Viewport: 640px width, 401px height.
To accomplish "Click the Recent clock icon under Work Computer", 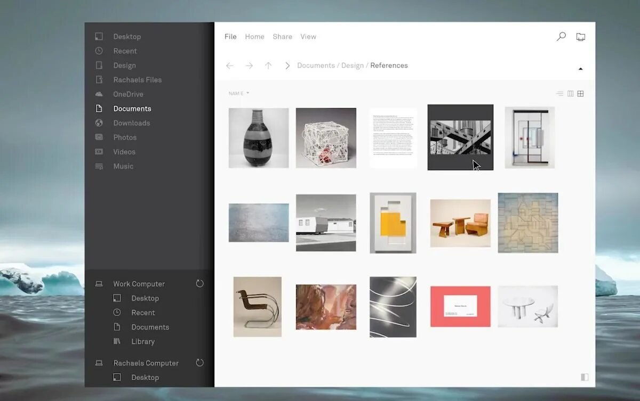I will pos(117,313).
